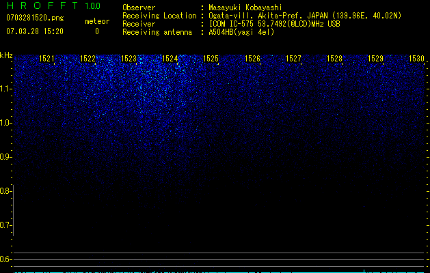Click the 0.7 kHz frequency axis label
The image size is (430, 273).
5,225
